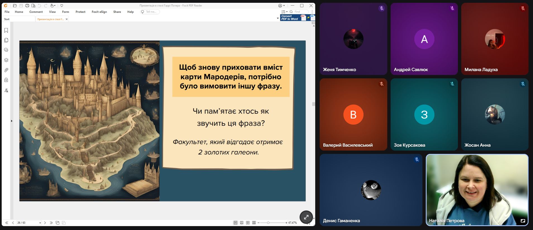Click into the Find search field
The height and width of the screenshot is (230, 533).
click(x=300, y=12)
